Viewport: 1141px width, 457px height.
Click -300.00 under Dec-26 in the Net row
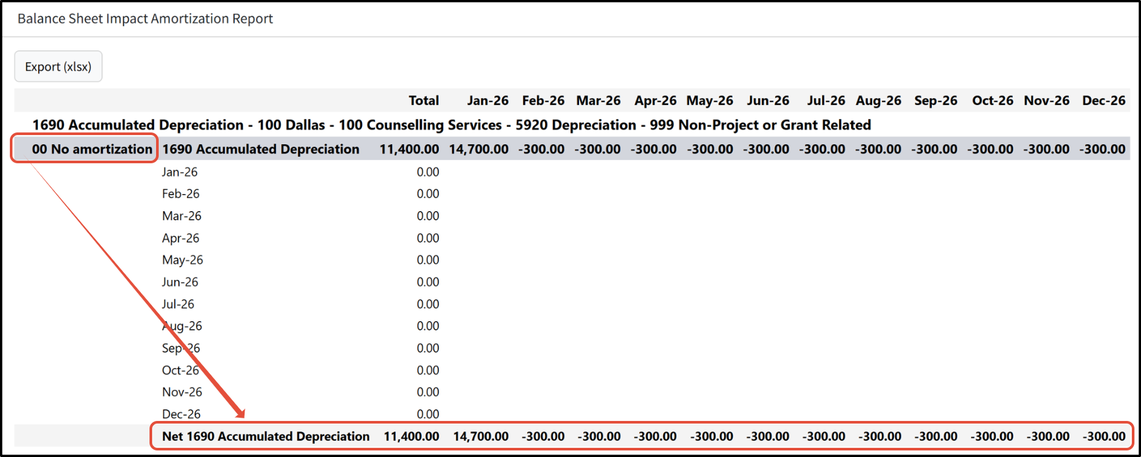point(1104,436)
